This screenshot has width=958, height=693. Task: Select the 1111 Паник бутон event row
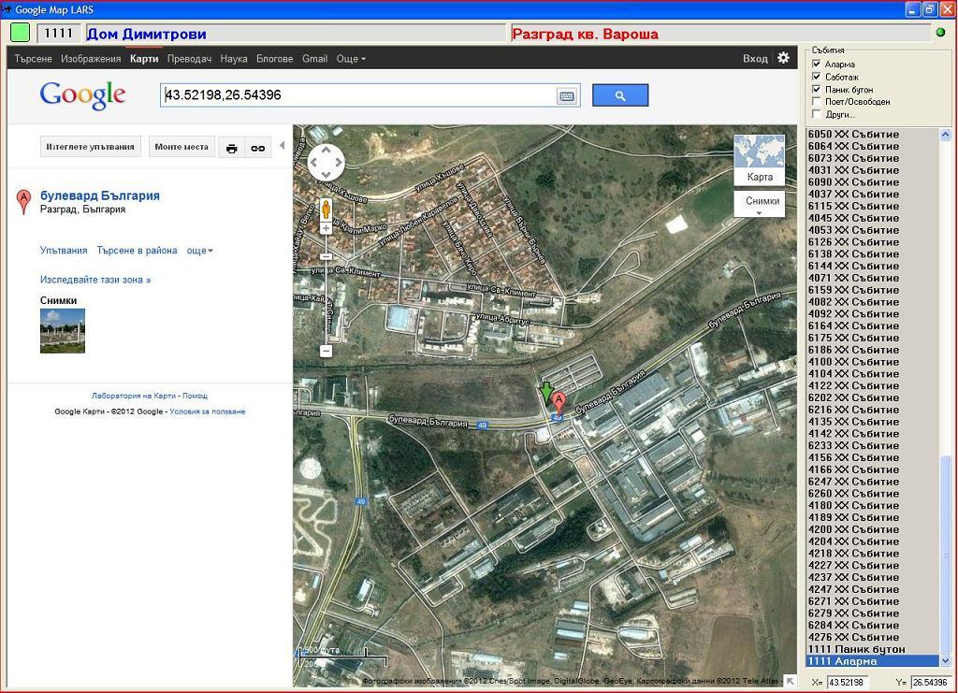873,649
